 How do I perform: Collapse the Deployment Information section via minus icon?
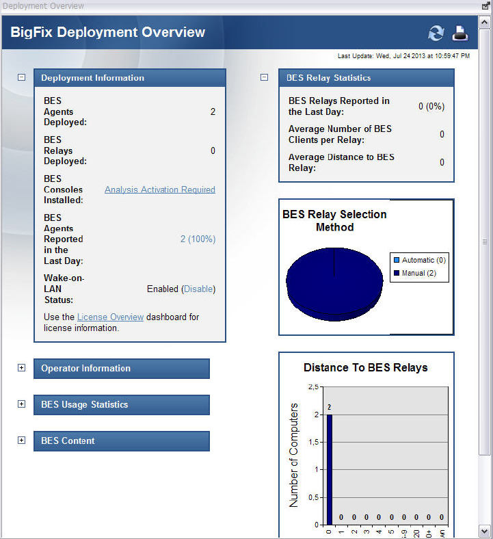coord(21,77)
